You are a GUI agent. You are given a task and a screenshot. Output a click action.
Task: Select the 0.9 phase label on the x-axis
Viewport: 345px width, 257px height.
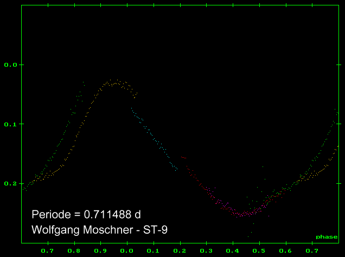pyautogui.click(x=100, y=252)
